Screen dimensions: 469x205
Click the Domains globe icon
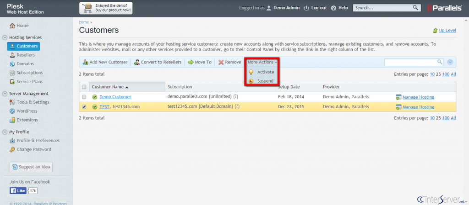(12, 64)
